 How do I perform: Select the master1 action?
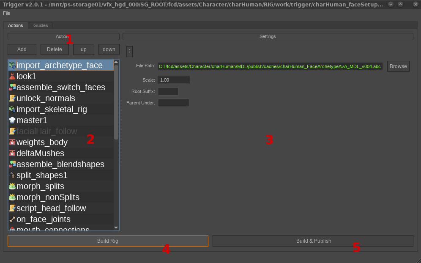(61, 120)
